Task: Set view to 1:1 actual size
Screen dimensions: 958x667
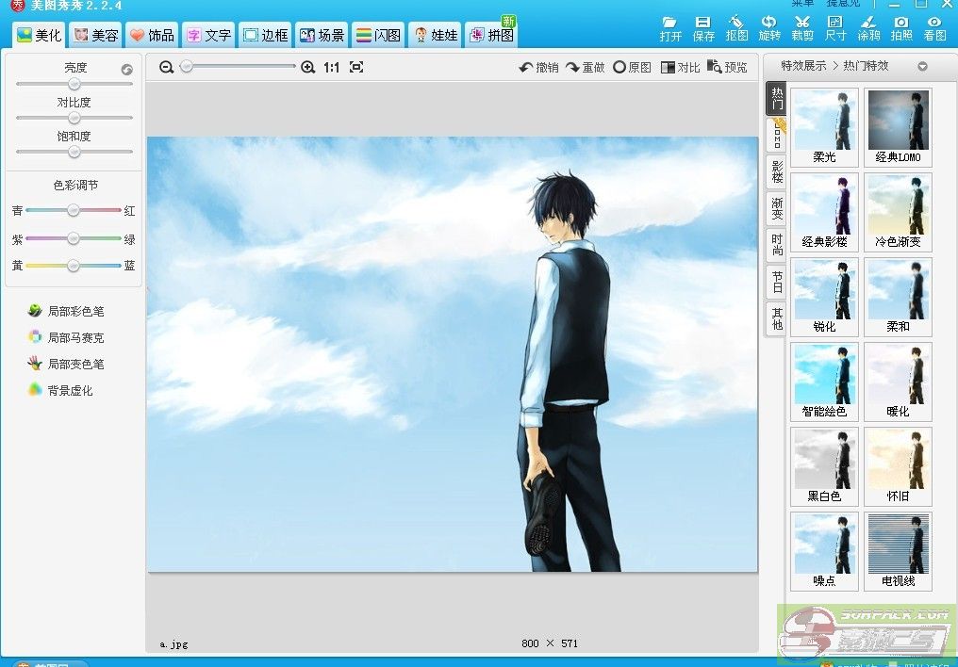Action: (331, 67)
